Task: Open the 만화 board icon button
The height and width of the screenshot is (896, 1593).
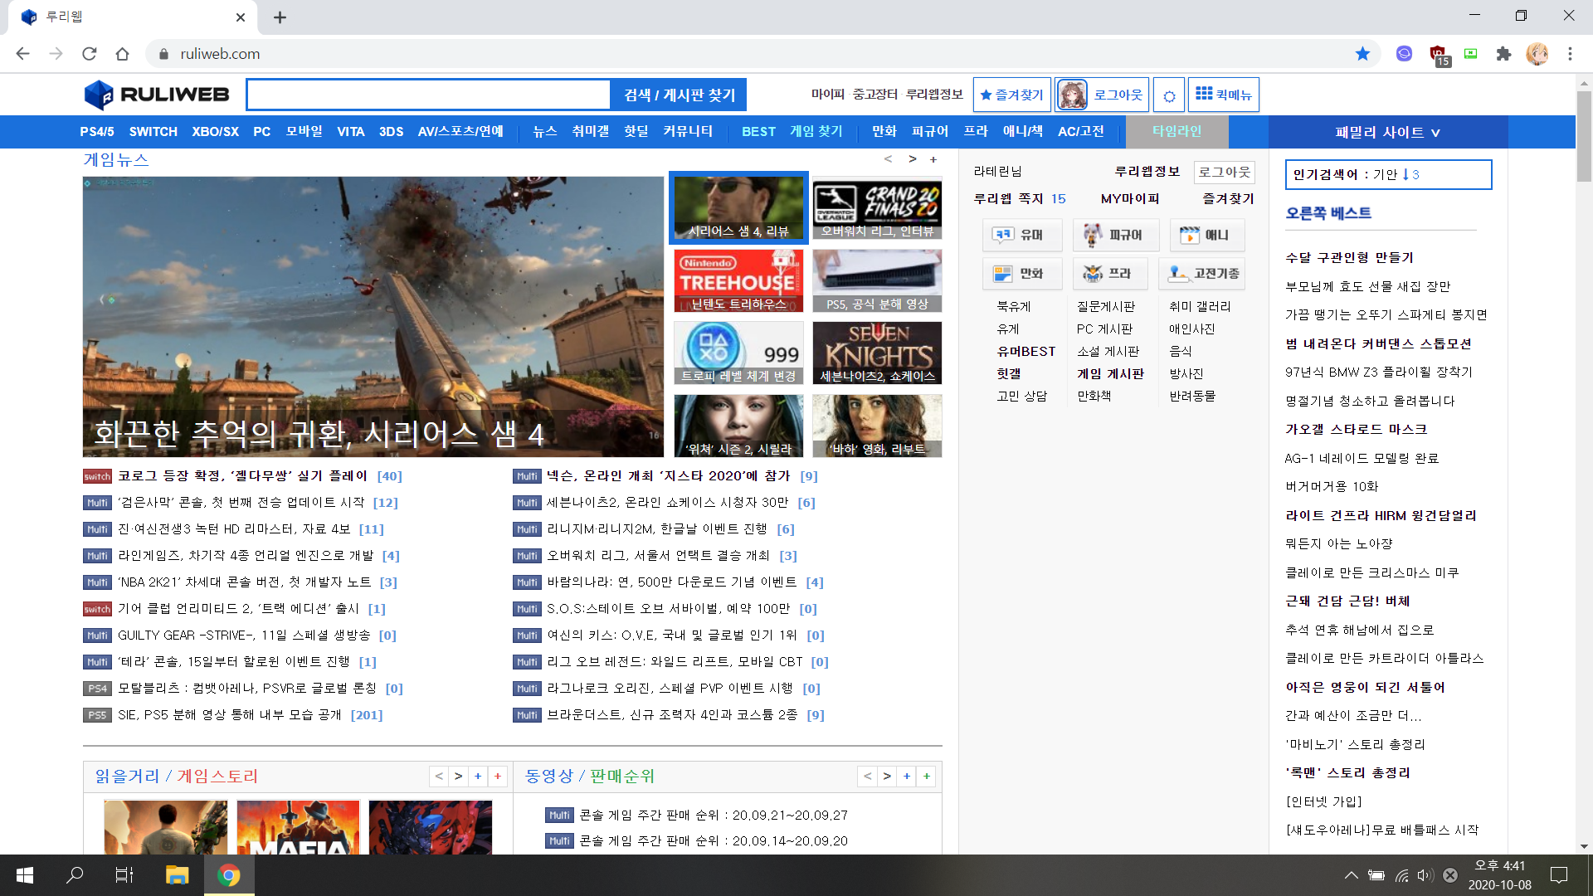Action: [1021, 274]
